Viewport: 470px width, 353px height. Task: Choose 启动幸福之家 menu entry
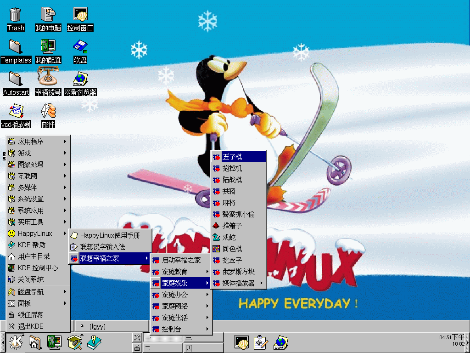pyautogui.click(x=181, y=260)
